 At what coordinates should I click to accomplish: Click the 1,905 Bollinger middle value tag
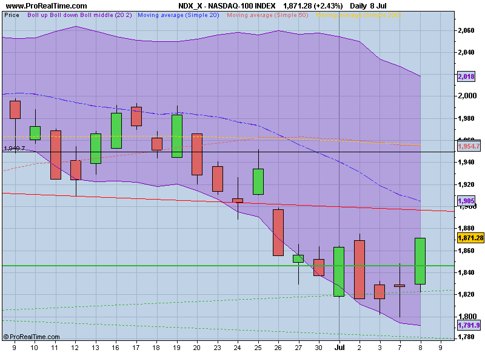pos(466,201)
